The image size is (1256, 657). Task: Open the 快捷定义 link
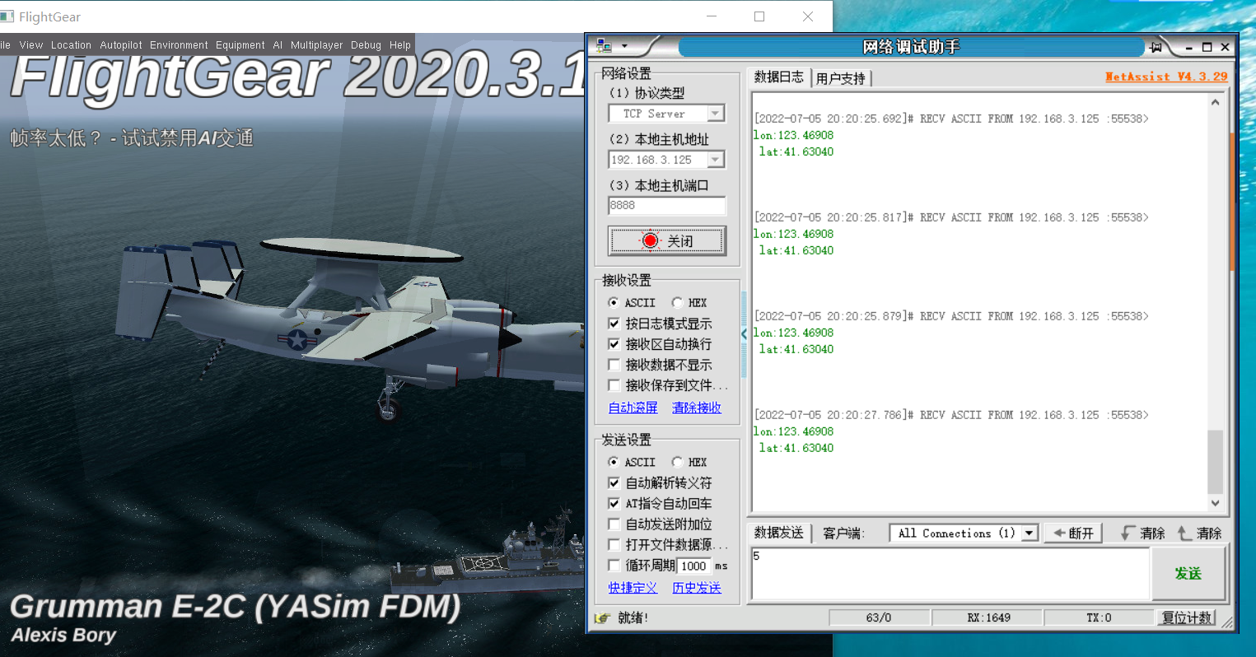(633, 587)
